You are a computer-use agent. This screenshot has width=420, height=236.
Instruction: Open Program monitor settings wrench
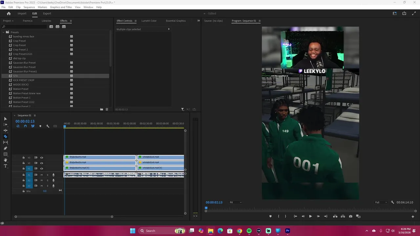tap(392, 203)
